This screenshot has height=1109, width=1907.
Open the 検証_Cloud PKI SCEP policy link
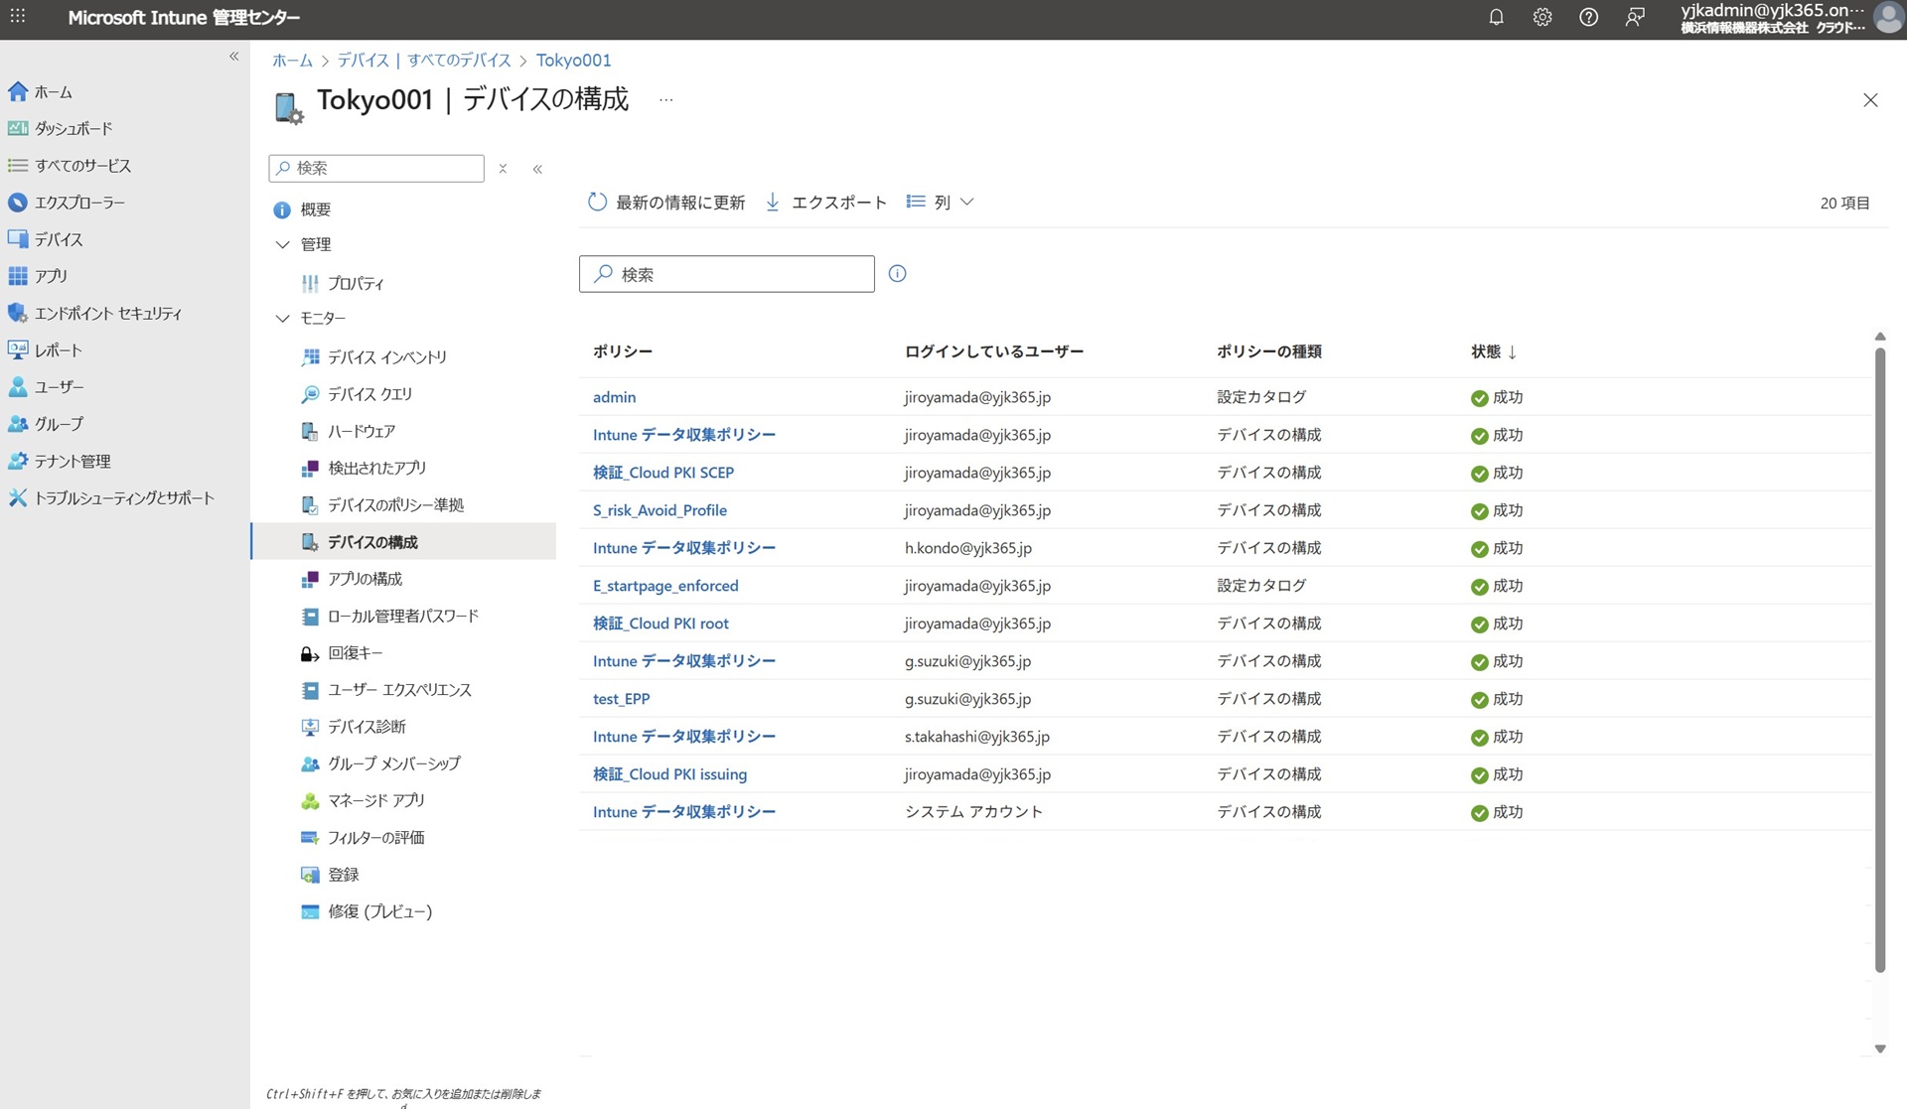click(x=662, y=473)
